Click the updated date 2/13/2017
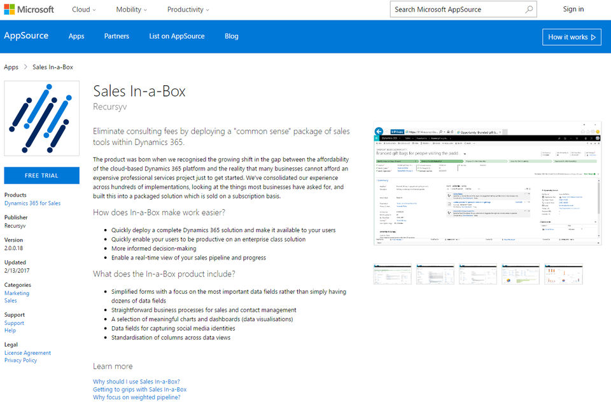The height and width of the screenshot is (407, 611). coord(17,271)
